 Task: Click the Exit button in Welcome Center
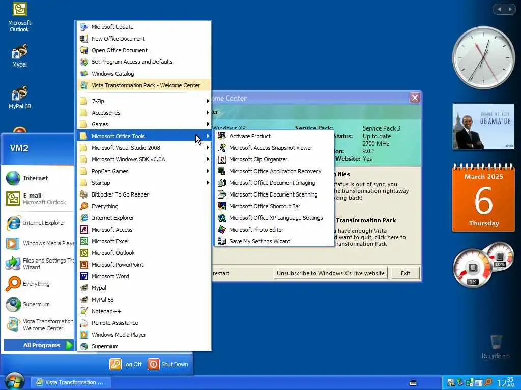click(405, 273)
